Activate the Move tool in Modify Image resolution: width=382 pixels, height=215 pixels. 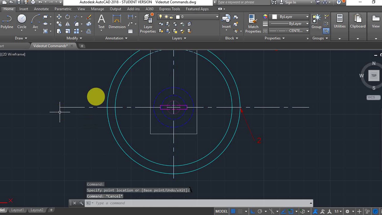(59, 17)
